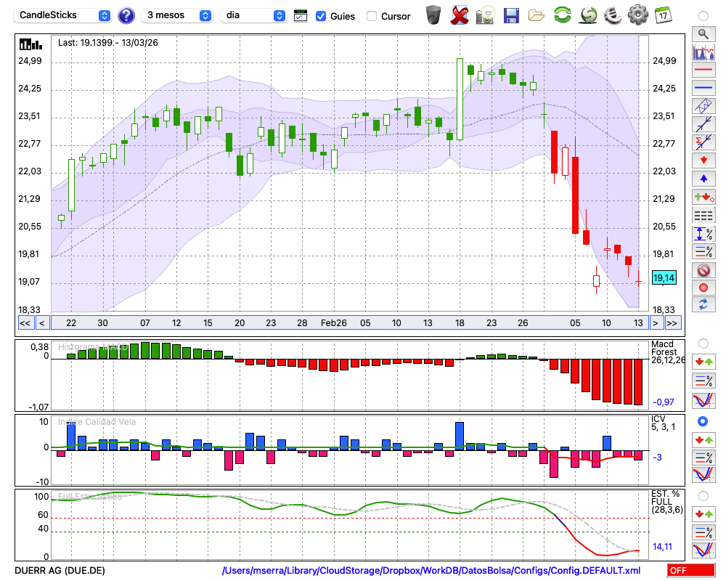Click the blue circular arrows reload tool
The height and width of the screenshot is (581, 726).
click(703, 305)
